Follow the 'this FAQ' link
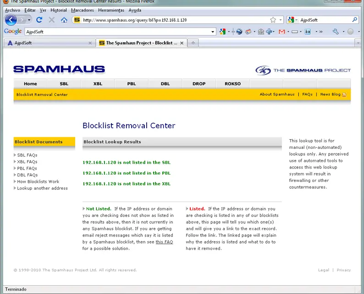The width and height of the screenshot is (364, 294). pyautogui.click(x=164, y=242)
